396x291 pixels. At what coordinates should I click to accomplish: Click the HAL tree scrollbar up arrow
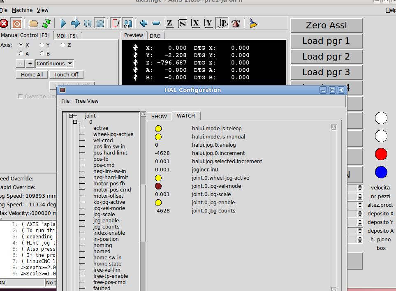(143, 114)
